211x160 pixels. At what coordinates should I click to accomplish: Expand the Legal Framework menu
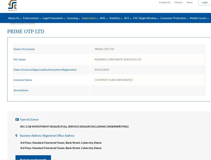click(54, 18)
